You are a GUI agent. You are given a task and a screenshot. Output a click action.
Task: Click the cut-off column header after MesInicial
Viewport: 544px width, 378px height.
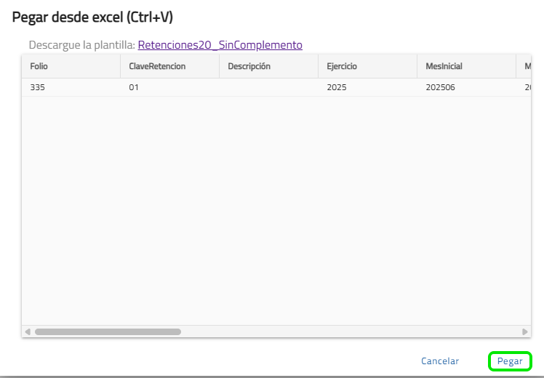tap(524, 66)
